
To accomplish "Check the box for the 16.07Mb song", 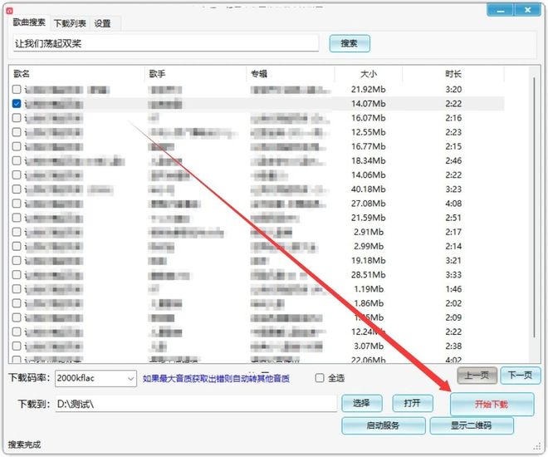I will point(17,118).
